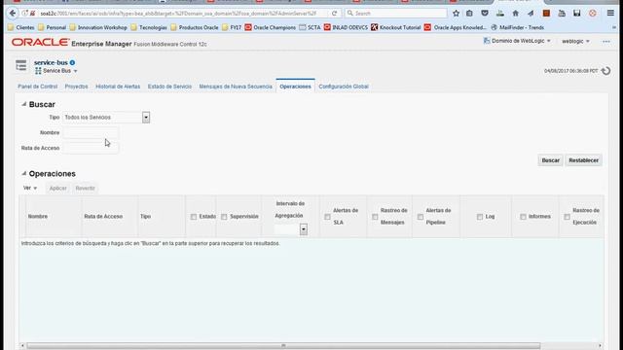Click the browser address bar URL
The width and height of the screenshot is (623, 350).
(179, 13)
